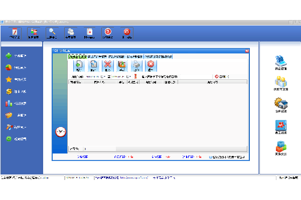This screenshot has width=301, height=200.
Task: Click the keyword search input field in dialog
Action: click(x=195, y=76)
